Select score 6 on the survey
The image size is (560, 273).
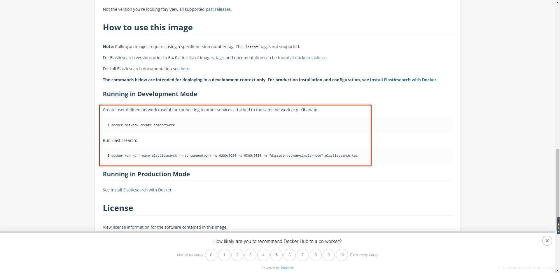click(289, 255)
